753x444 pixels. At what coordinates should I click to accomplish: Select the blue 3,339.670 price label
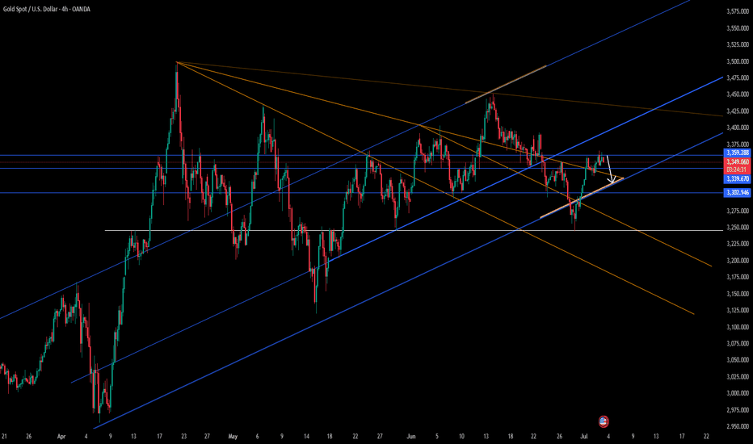click(x=738, y=179)
